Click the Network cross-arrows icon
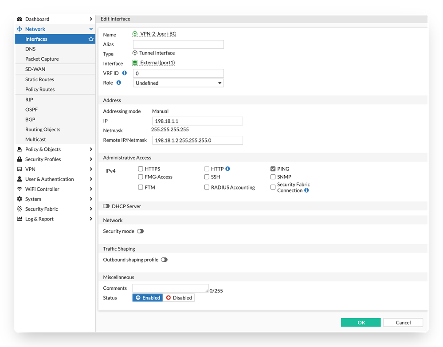Screen dimensions: 443x347 pyautogui.click(x=20, y=29)
